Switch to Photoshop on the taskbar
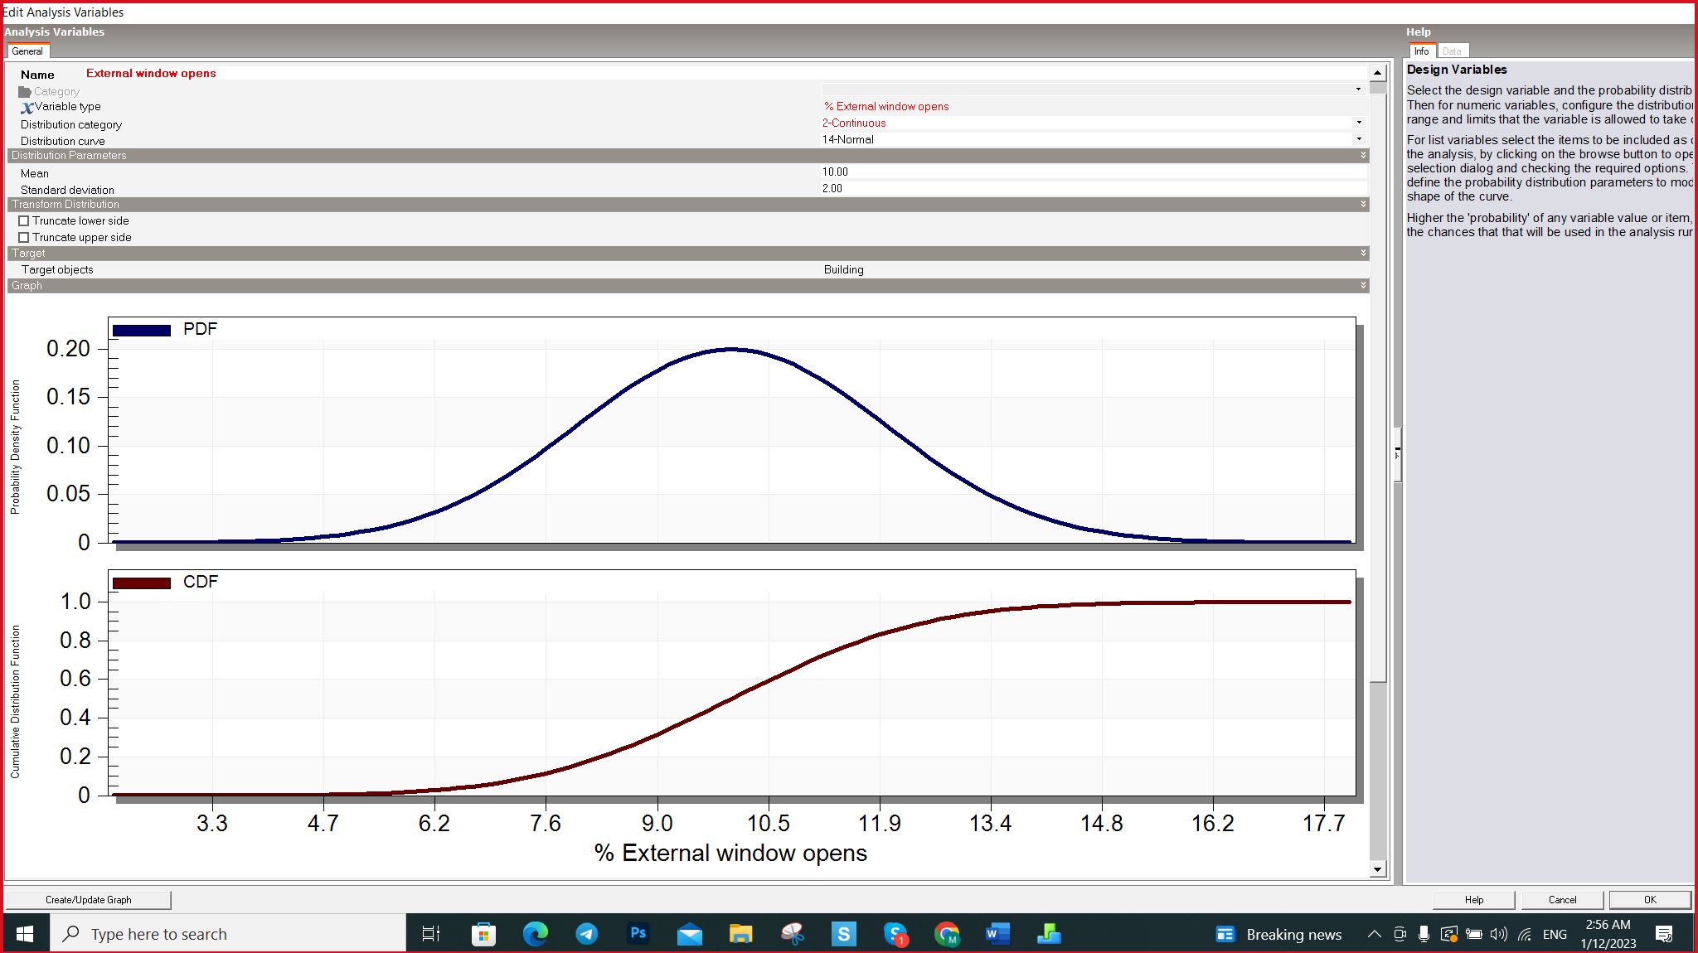The width and height of the screenshot is (1698, 953). pyautogui.click(x=638, y=933)
